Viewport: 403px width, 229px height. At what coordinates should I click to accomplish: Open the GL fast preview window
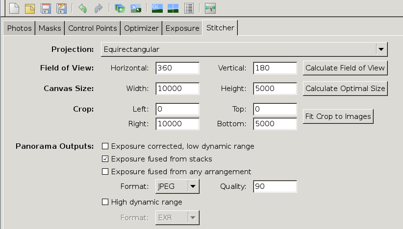157,8
